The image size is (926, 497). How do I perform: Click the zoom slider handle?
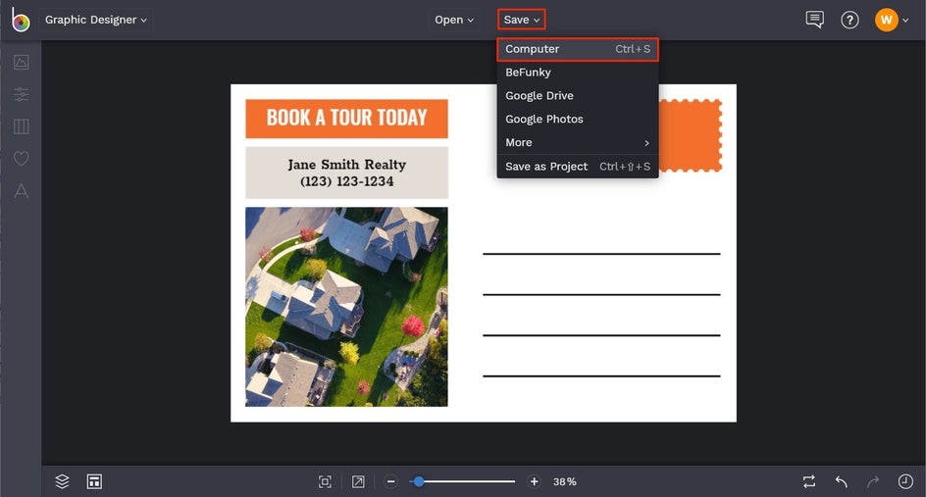pos(419,481)
